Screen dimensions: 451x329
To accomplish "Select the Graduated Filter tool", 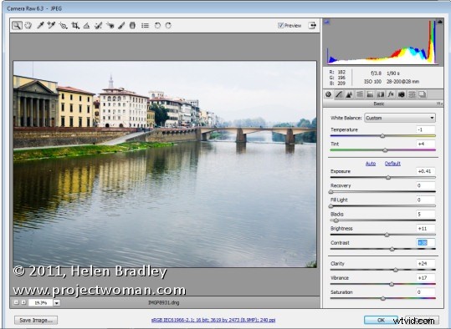I will pos(132,26).
